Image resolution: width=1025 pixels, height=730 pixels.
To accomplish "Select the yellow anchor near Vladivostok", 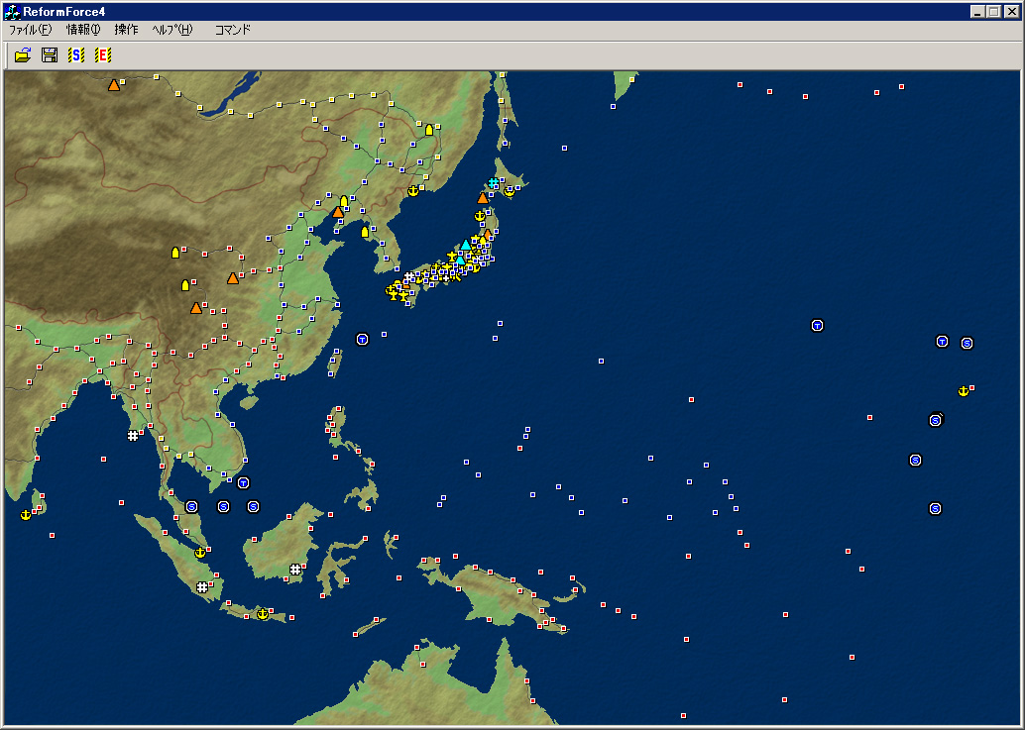I will point(413,190).
